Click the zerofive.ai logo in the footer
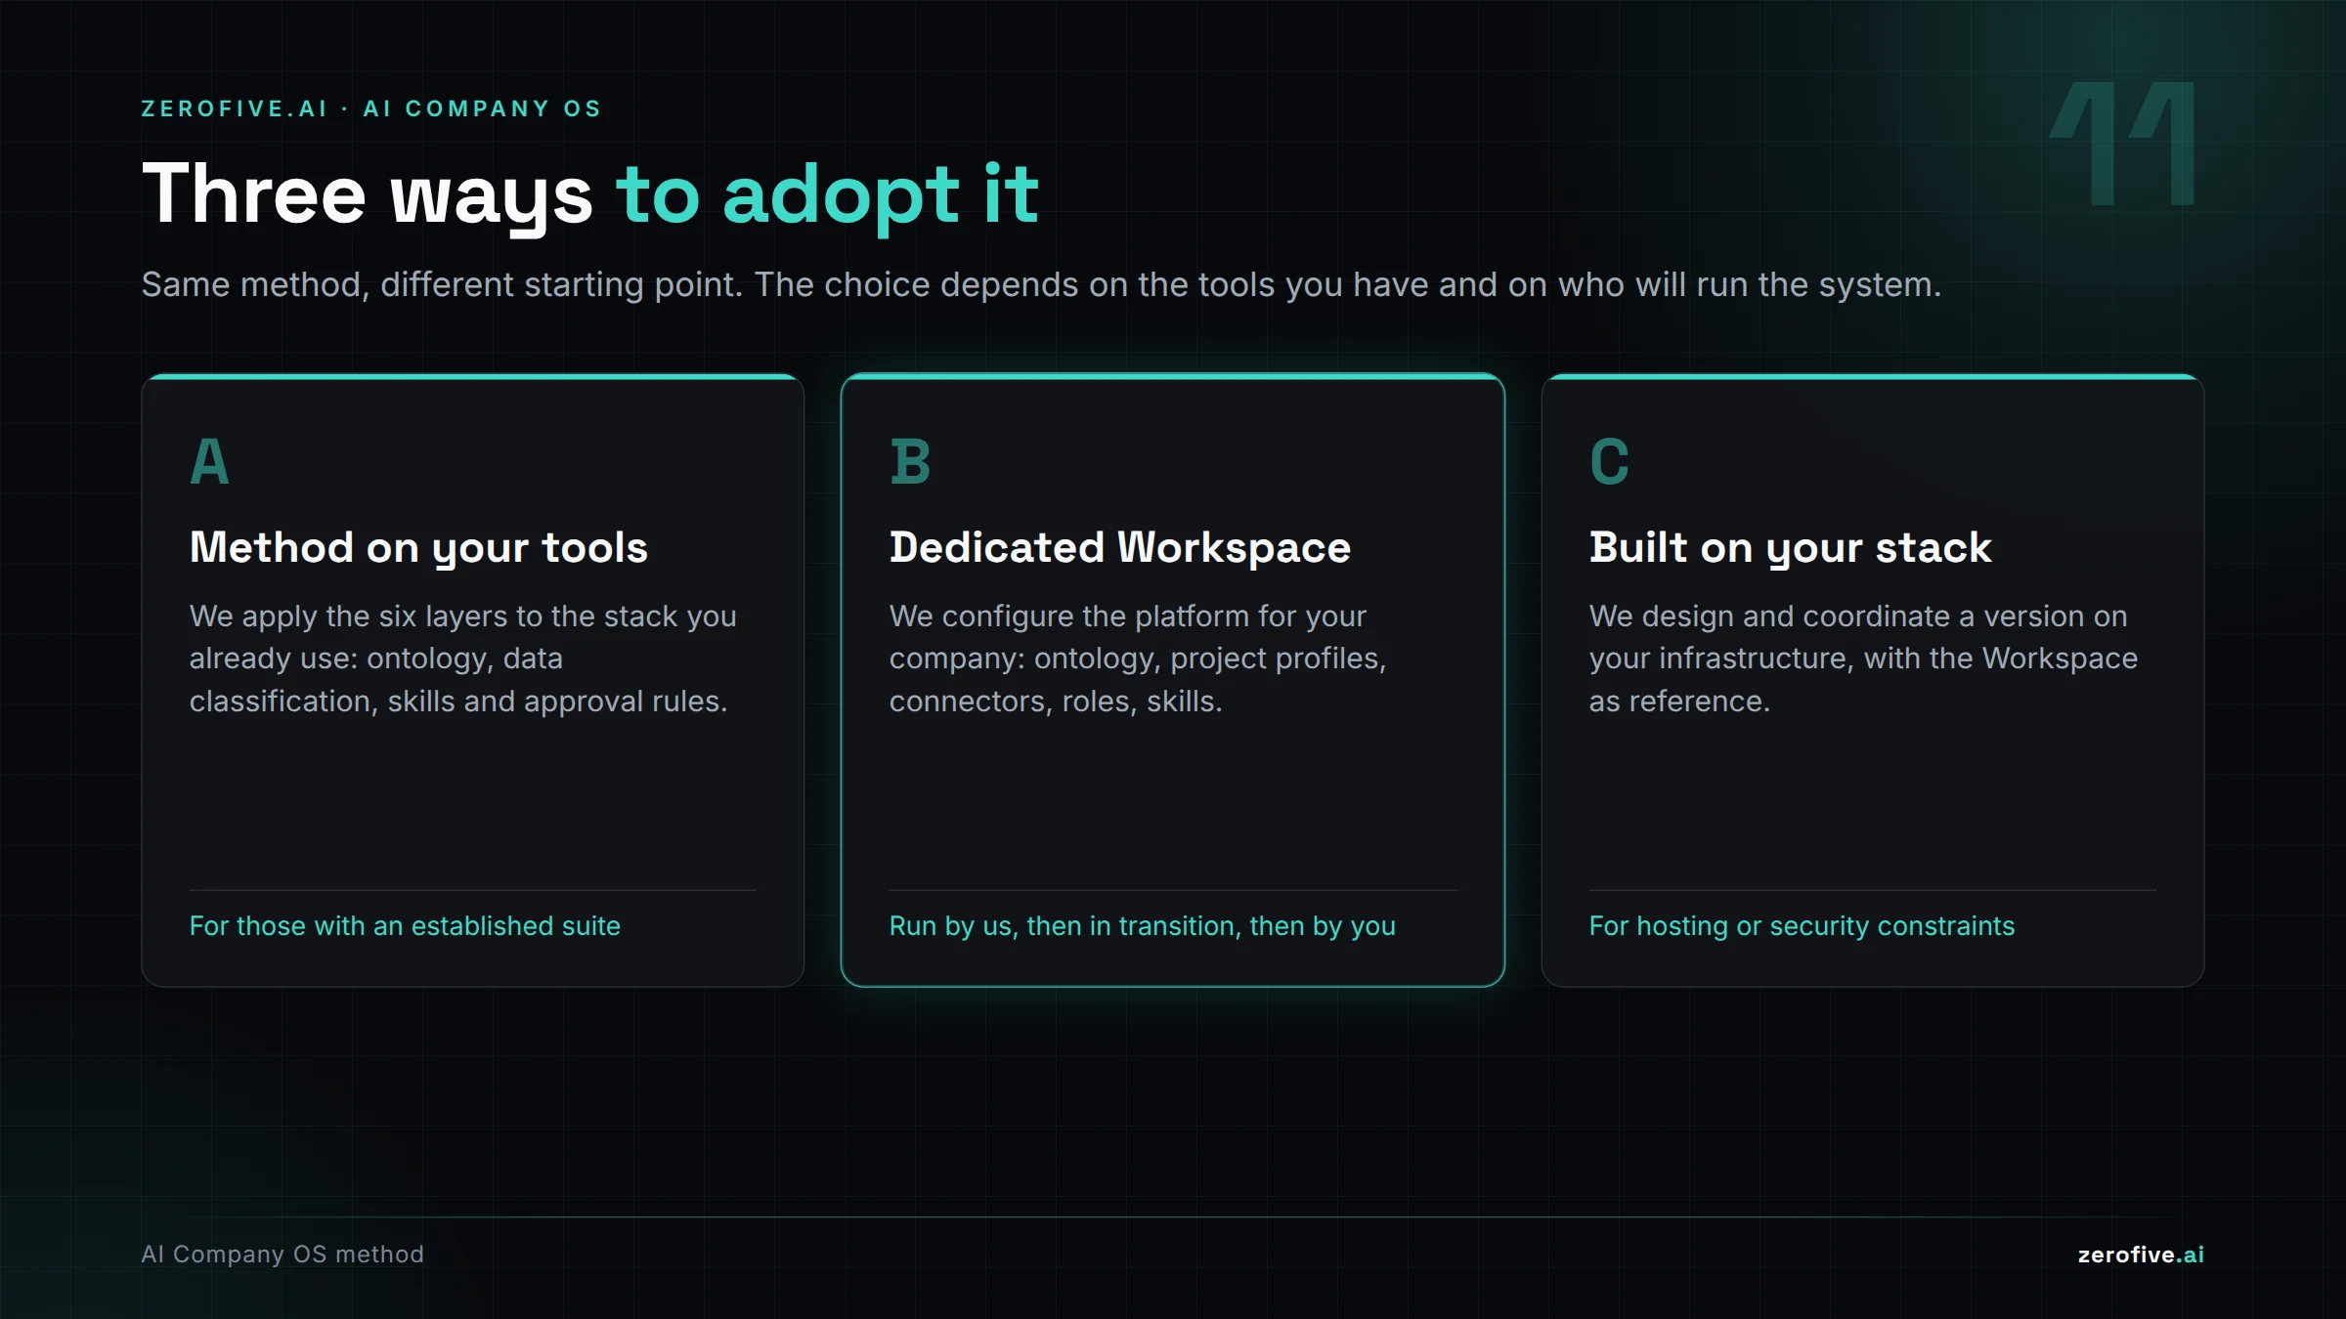 (2141, 1255)
